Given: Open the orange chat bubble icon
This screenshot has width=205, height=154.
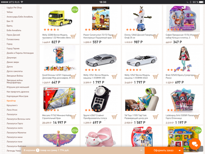Looking at the screenshot, I should (x=195, y=144).
